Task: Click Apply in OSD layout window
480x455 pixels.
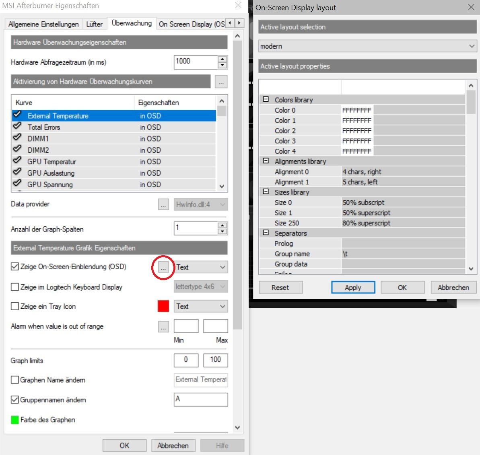Action: [353, 287]
